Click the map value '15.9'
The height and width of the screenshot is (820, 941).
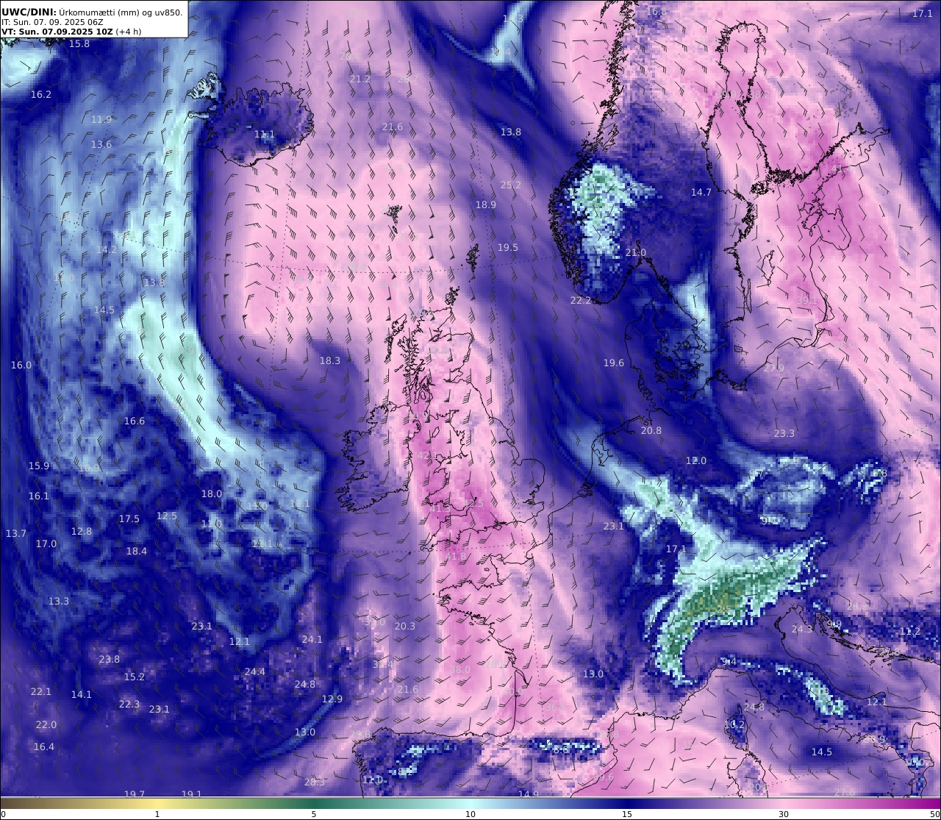point(39,466)
